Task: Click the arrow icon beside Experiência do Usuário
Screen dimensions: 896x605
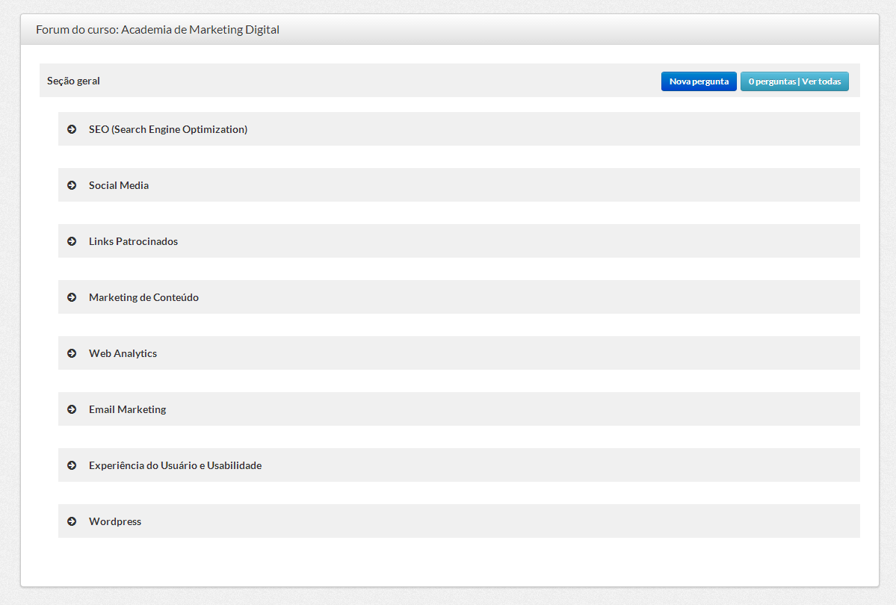Action: [72, 465]
